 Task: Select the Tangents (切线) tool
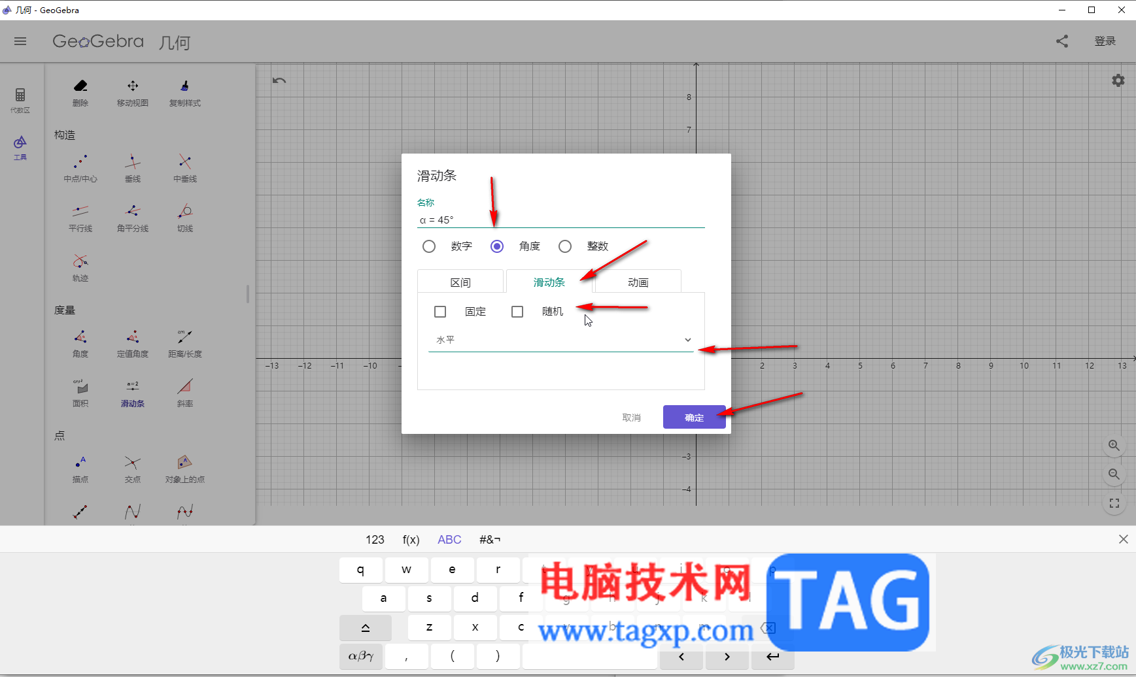[185, 218]
